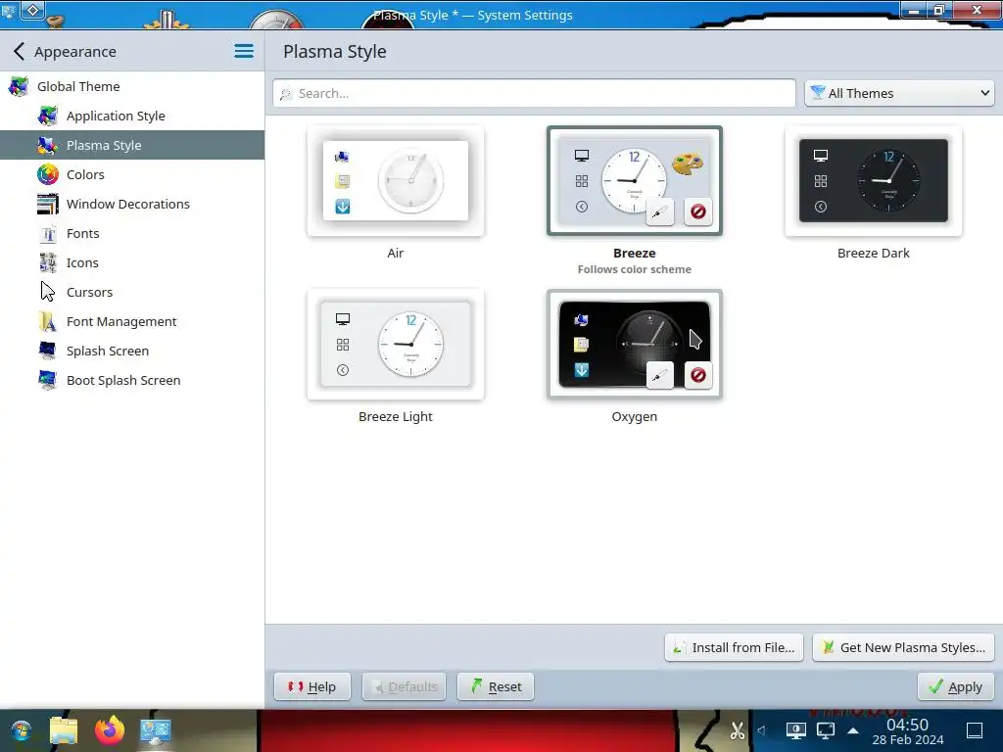Click System Settings taskbar icon

click(156, 730)
